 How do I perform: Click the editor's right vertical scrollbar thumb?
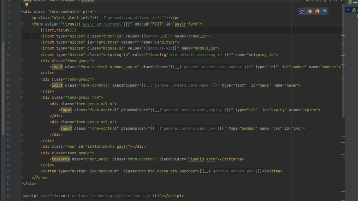click(343, 60)
